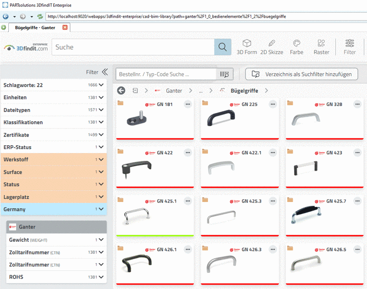
Task: Click Bügelgriffe breadcrumb entry
Action: point(244,91)
